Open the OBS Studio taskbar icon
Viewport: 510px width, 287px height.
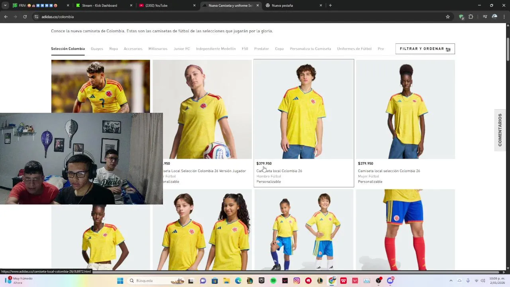coord(379,281)
